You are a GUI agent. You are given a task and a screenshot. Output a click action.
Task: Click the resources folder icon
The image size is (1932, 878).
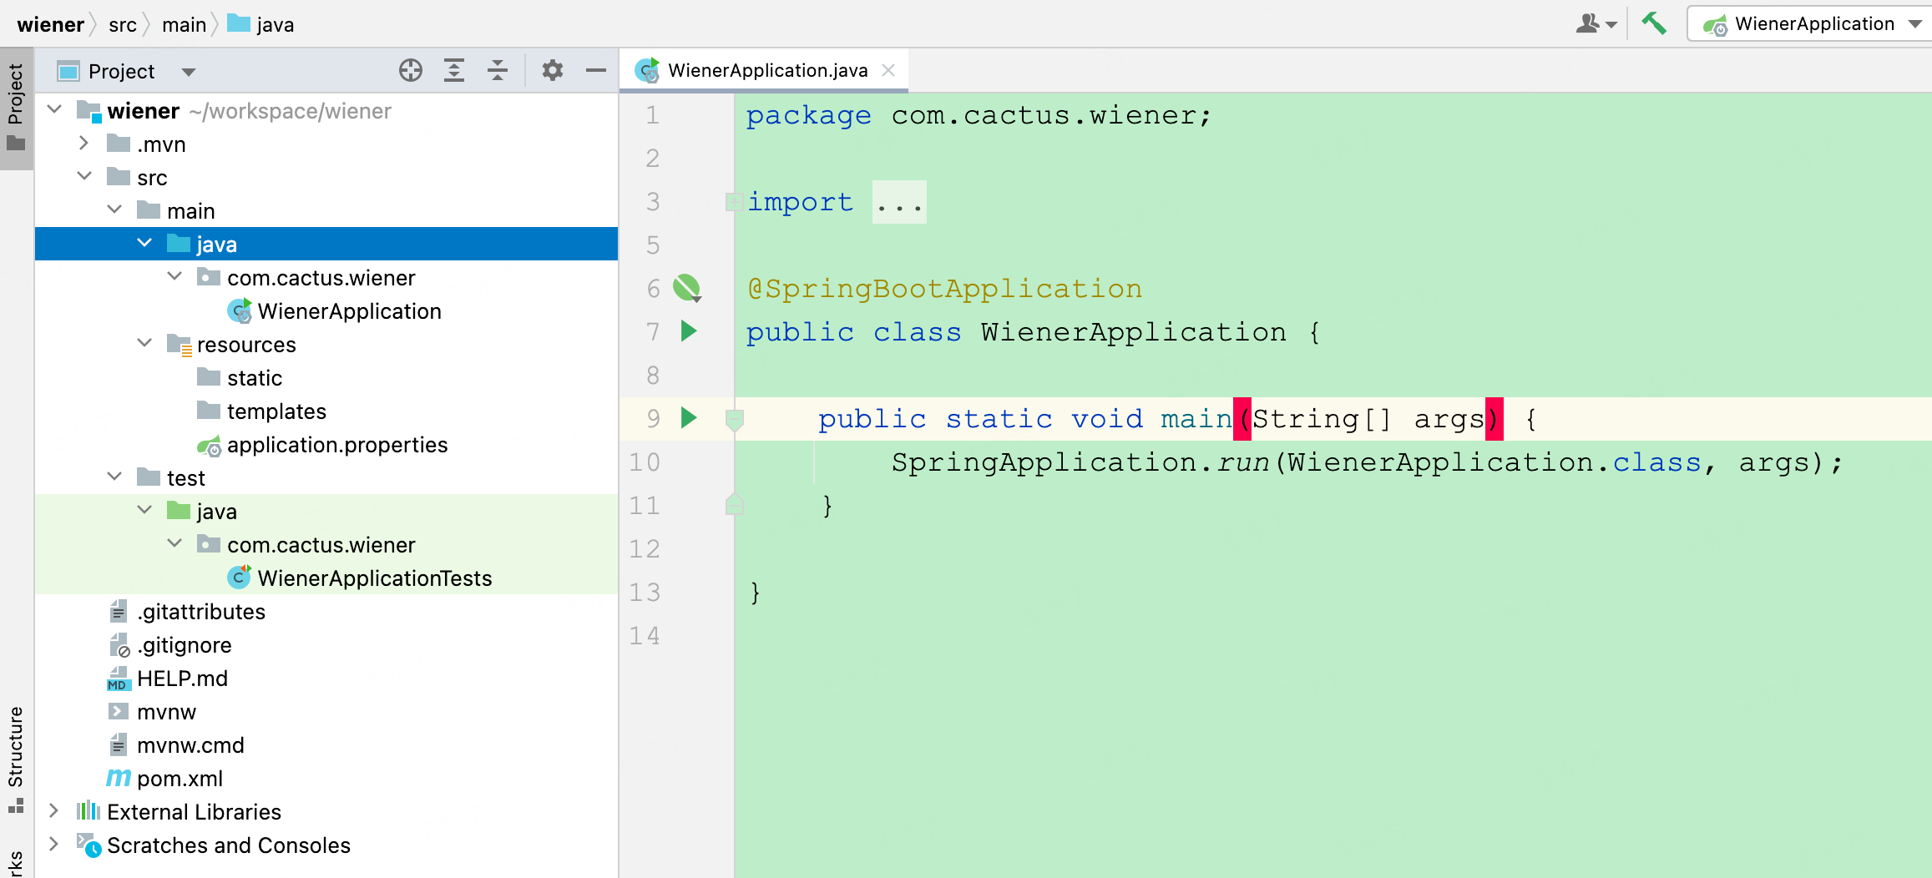coord(180,344)
